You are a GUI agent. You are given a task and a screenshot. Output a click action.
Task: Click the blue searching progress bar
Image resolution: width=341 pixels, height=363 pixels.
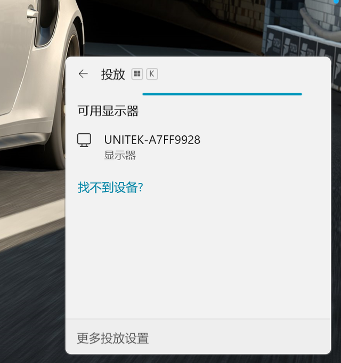pyautogui.click(x=222, y=94)
